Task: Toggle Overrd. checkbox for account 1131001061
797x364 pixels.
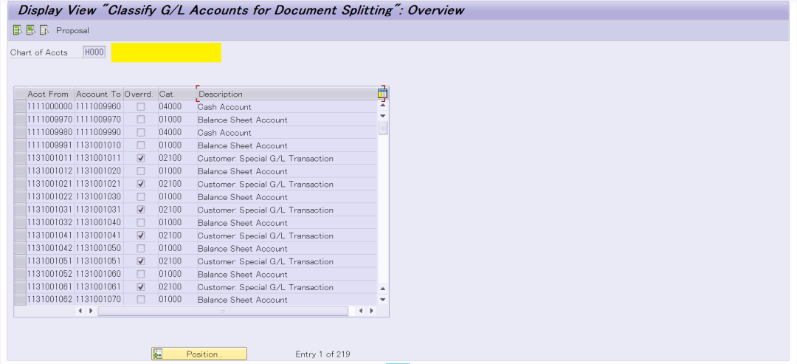Action: click(141, 286)
